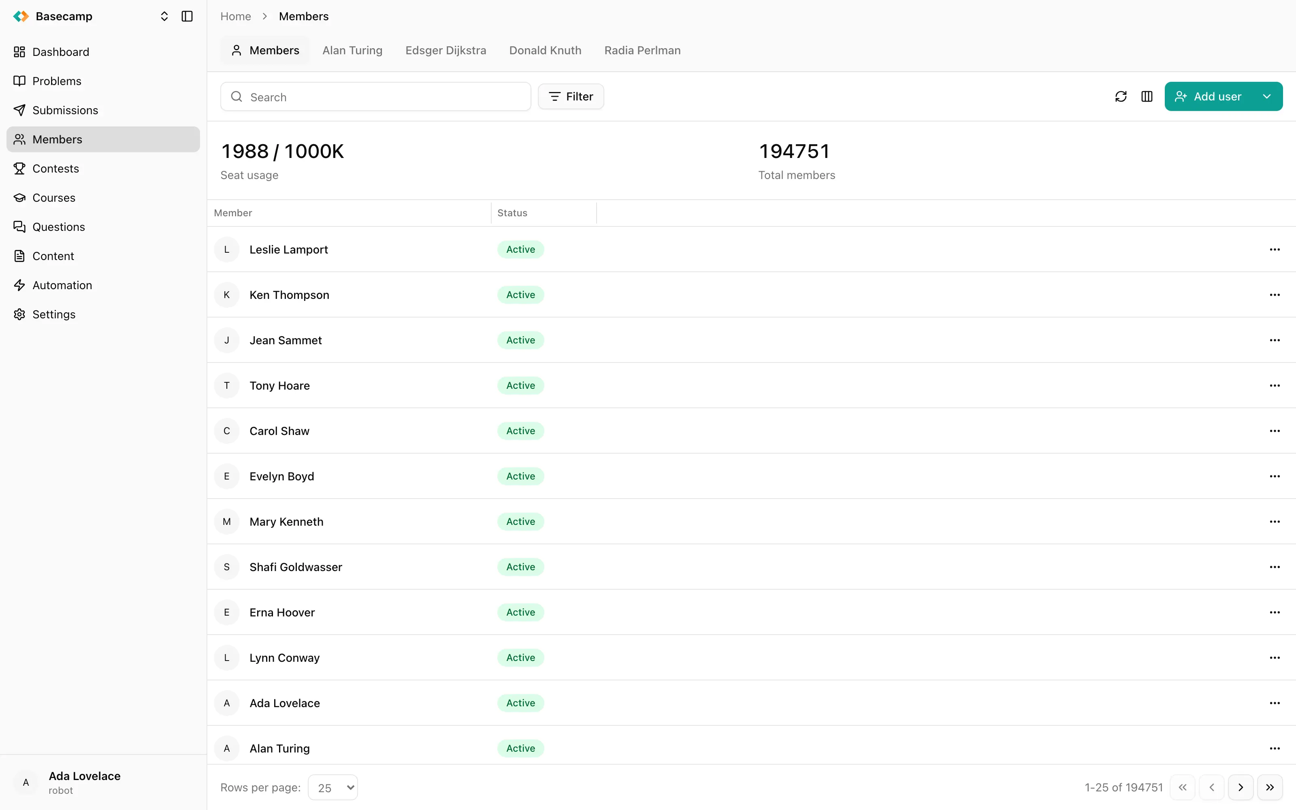Open row actions for Tony Hoare
The image size is (1296, 810).
click(1275, 386)
